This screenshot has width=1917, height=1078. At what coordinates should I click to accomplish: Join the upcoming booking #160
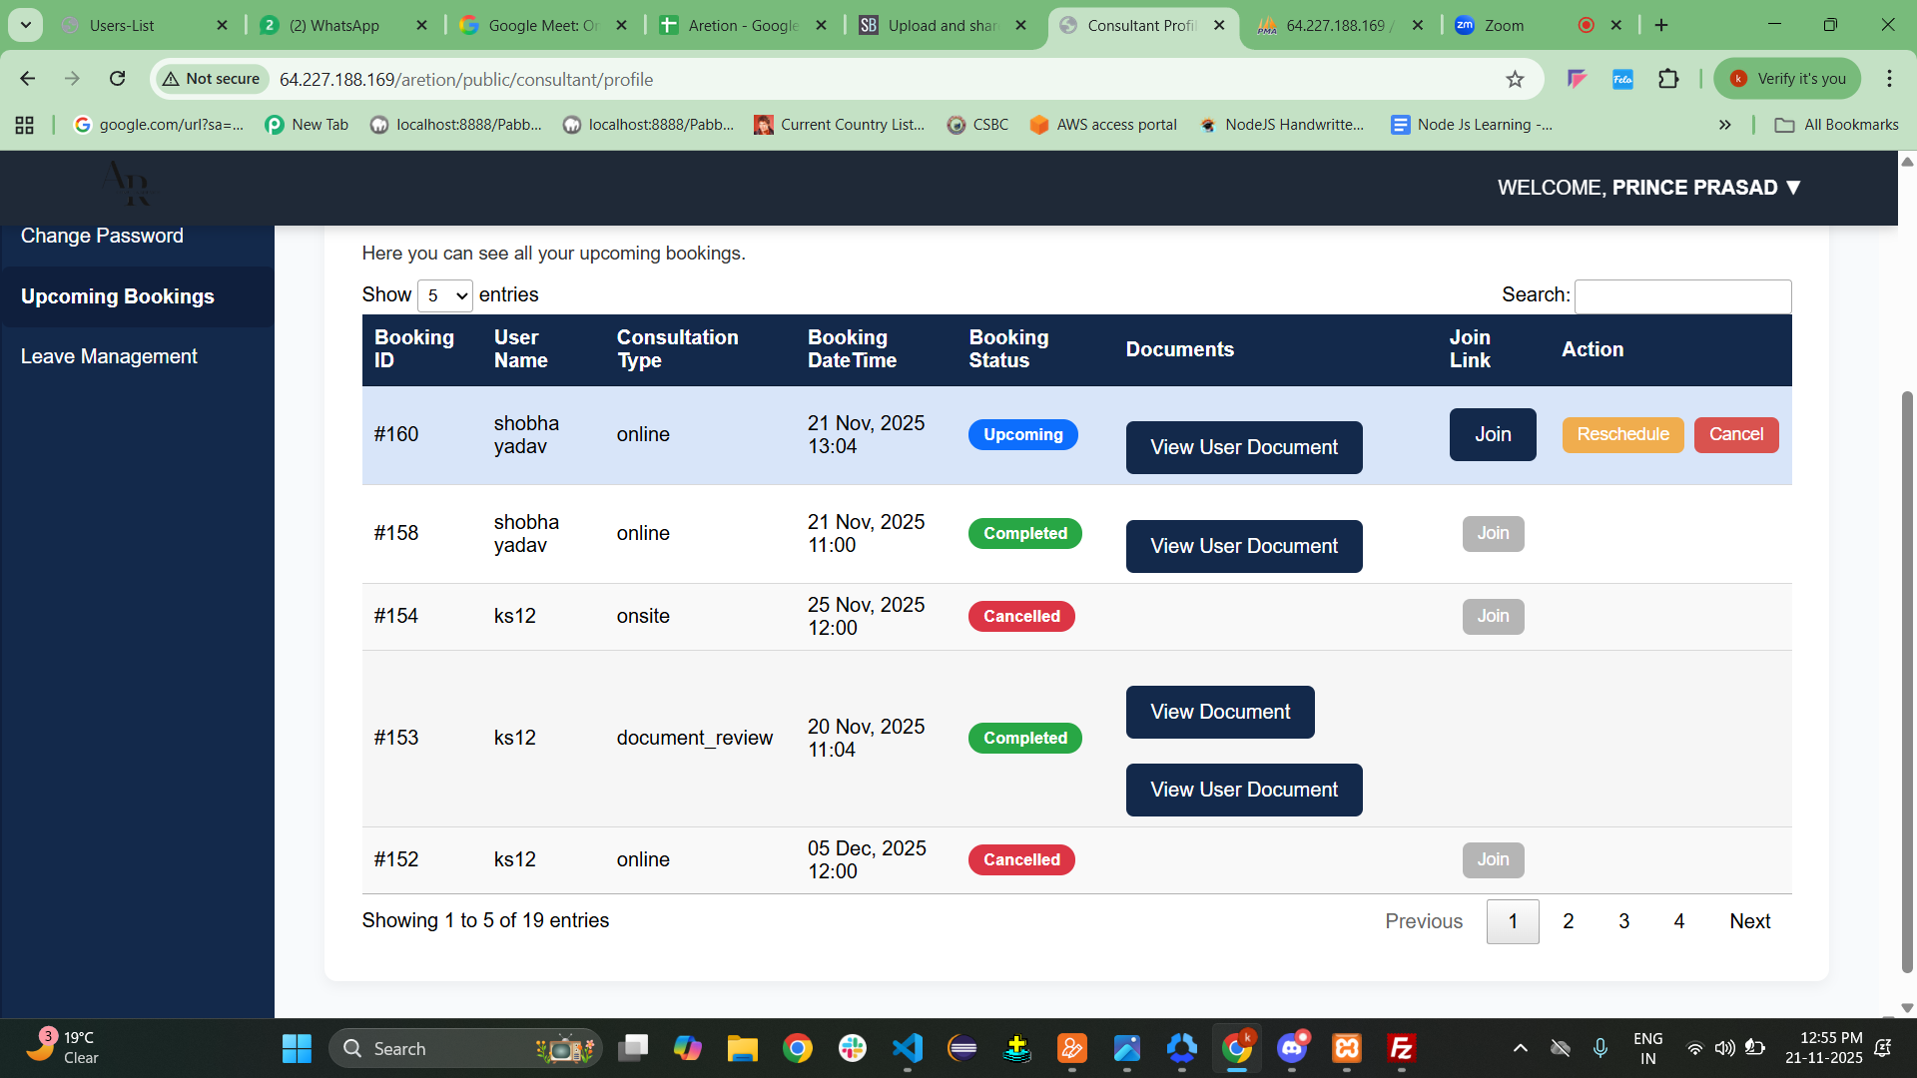click(x=1492, y=434)
